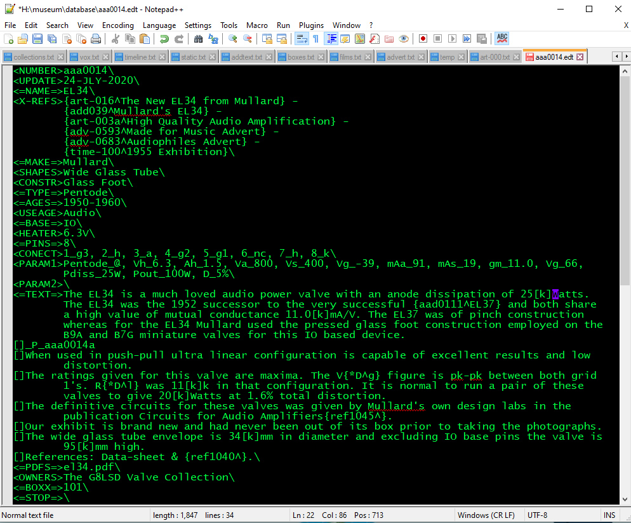Screen dimensions: 631x523
Task: Open the View menu
Action: pyautogui.click(x=85, y=25)
